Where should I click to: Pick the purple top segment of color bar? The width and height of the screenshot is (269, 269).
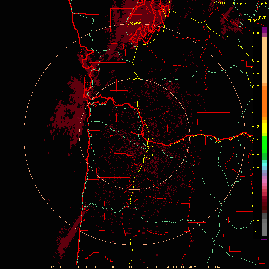tap(264, 30)
